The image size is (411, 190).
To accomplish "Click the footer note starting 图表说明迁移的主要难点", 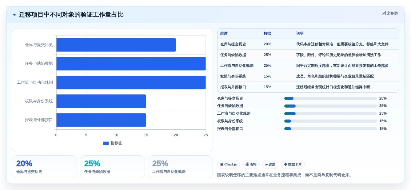I will click(285, 175).
